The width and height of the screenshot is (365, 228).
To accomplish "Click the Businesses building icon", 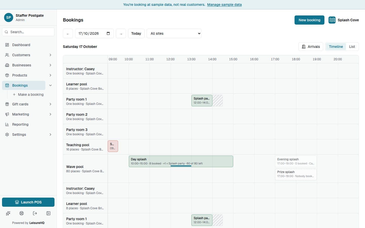I will coord(7,65).
